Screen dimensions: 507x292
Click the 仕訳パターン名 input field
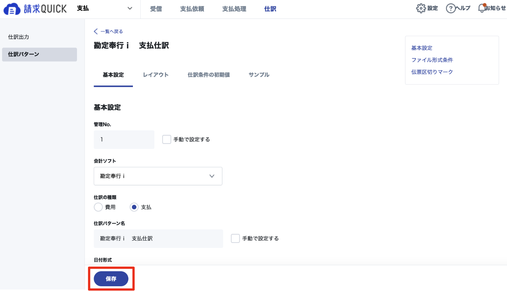point(158,238)
